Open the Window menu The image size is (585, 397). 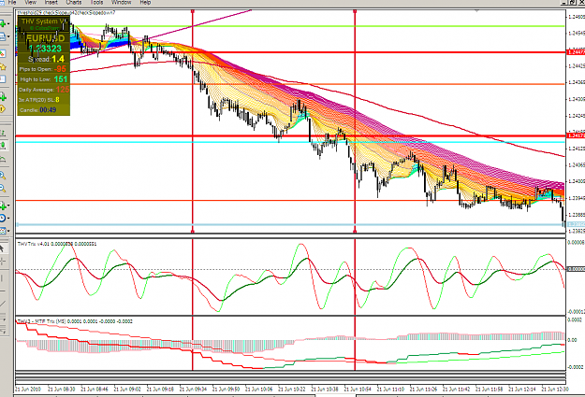tap(122, 2)
